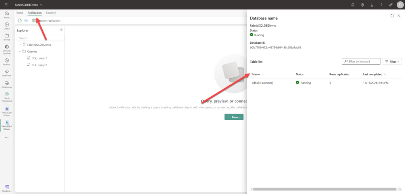
Task: Click the horizontal scrollbar in details panel
Action: 325,189
